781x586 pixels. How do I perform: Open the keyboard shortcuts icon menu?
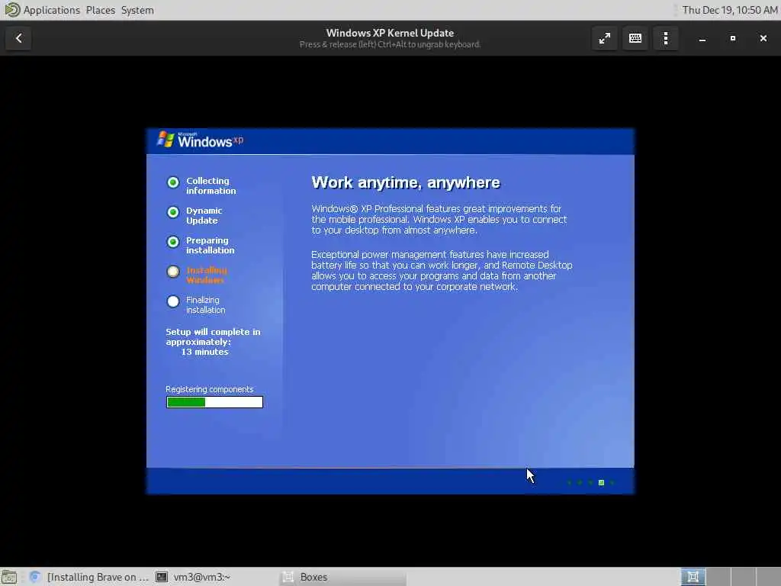tap(635, 38)
